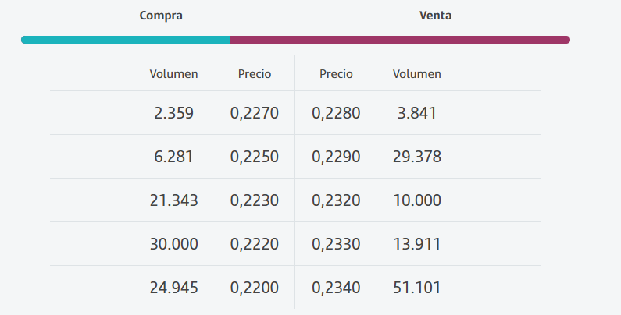The image size is (621, 315).
Task: Select sell price 0,2330
Action: [336, 244]
